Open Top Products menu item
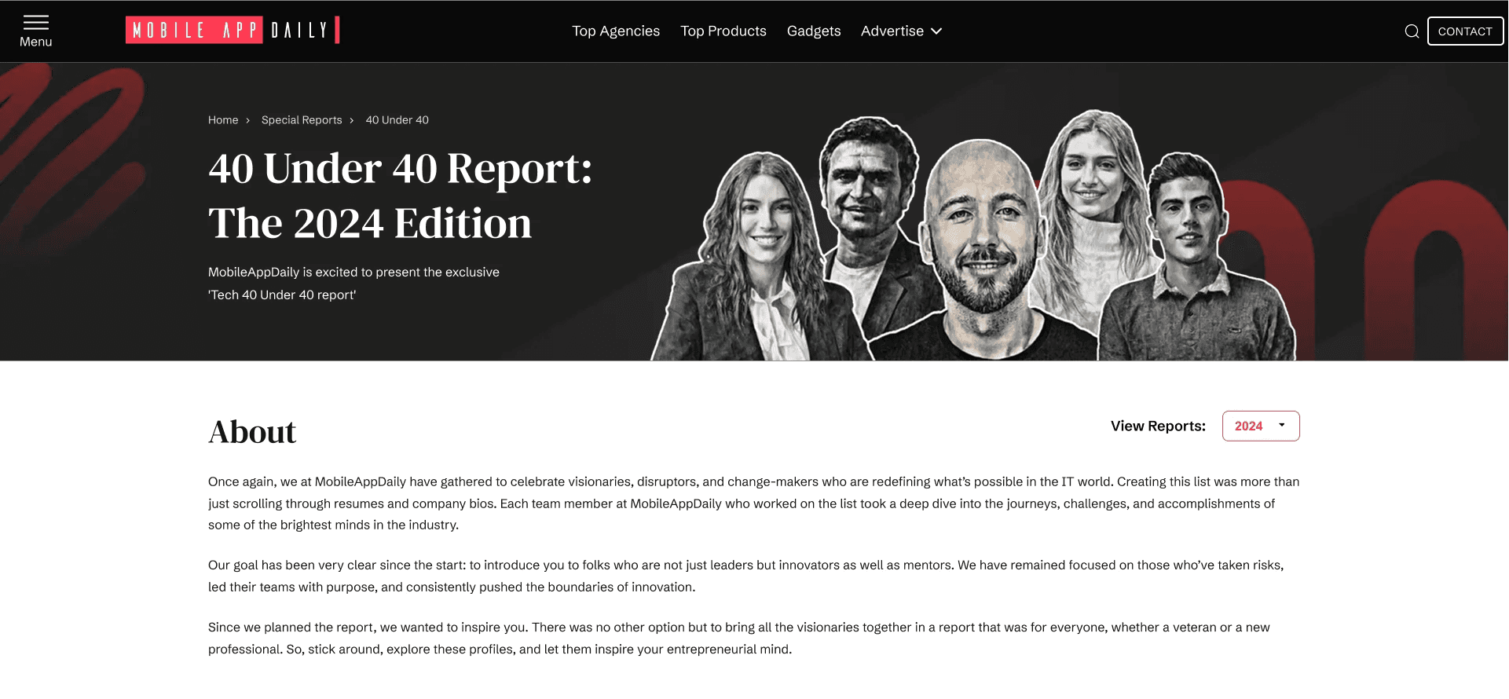This screenshot has width=1509, height=699. 723,31
